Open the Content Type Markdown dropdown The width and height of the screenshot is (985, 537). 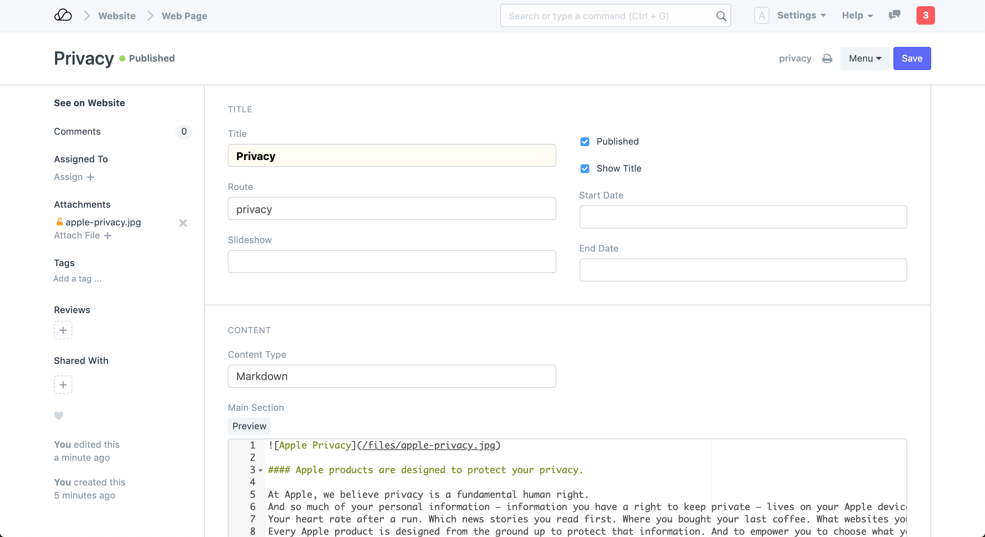pyautogui.click(x=392, y=376)
